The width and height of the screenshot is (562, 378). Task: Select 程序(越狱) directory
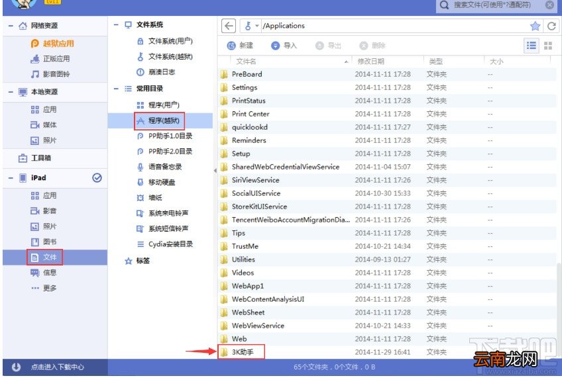click(160, 120)
